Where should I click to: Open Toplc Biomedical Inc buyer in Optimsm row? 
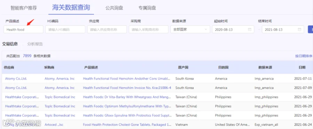[60, 106]
